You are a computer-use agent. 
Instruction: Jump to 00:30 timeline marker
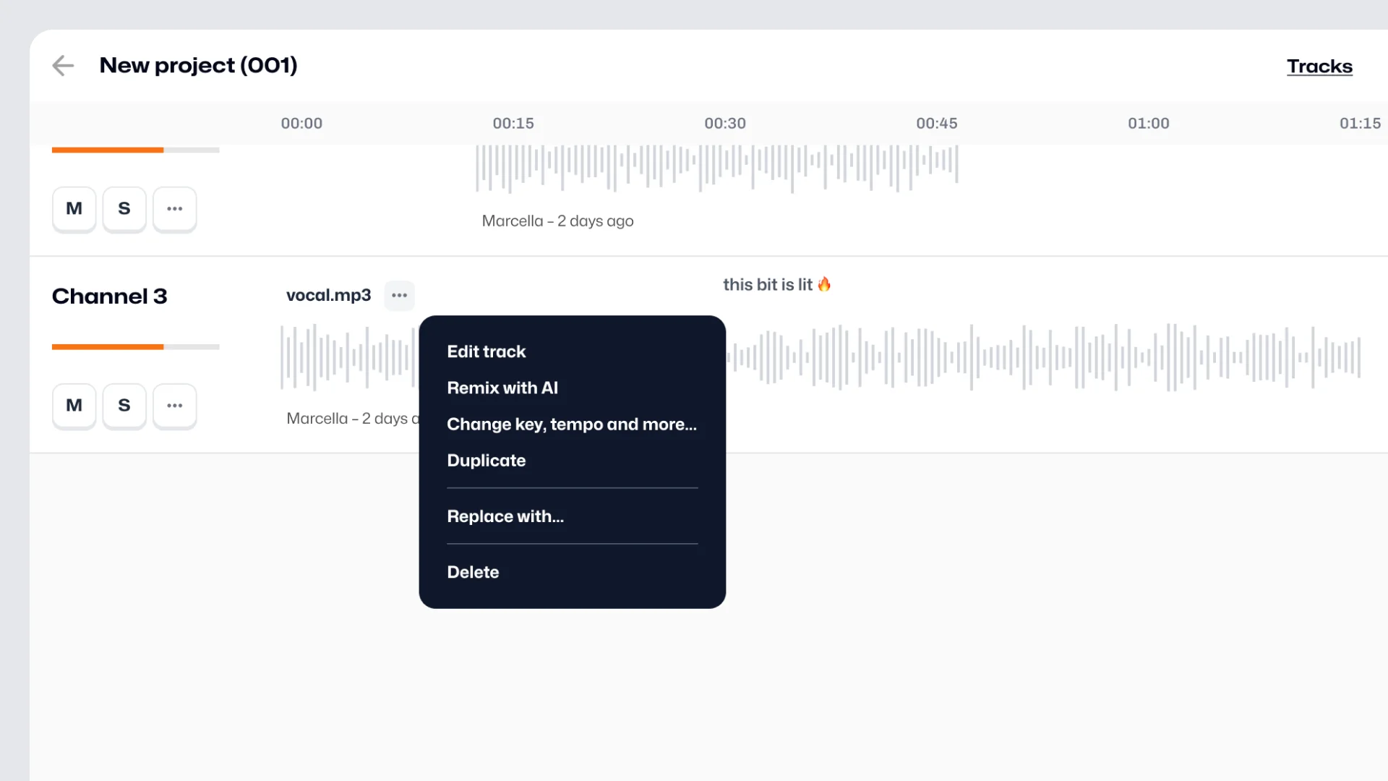pyautogui.click(x=724, y=124)
